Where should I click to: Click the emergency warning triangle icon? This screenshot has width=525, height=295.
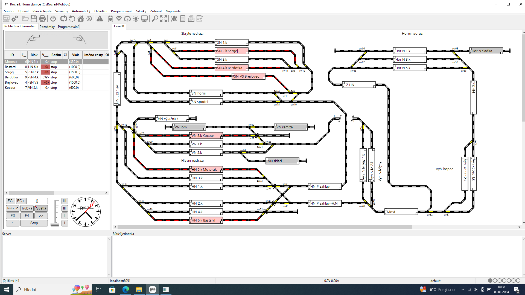click(100, 19)
